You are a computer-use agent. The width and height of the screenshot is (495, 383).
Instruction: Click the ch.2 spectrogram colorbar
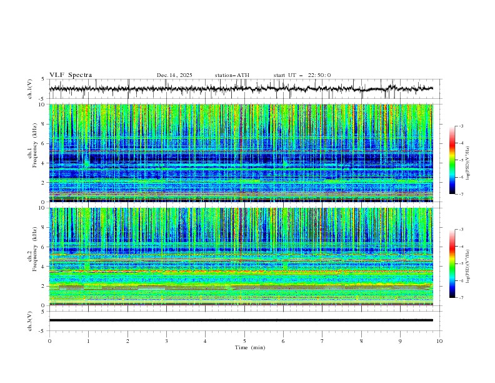pyautogui.click(x=452, y=263)
